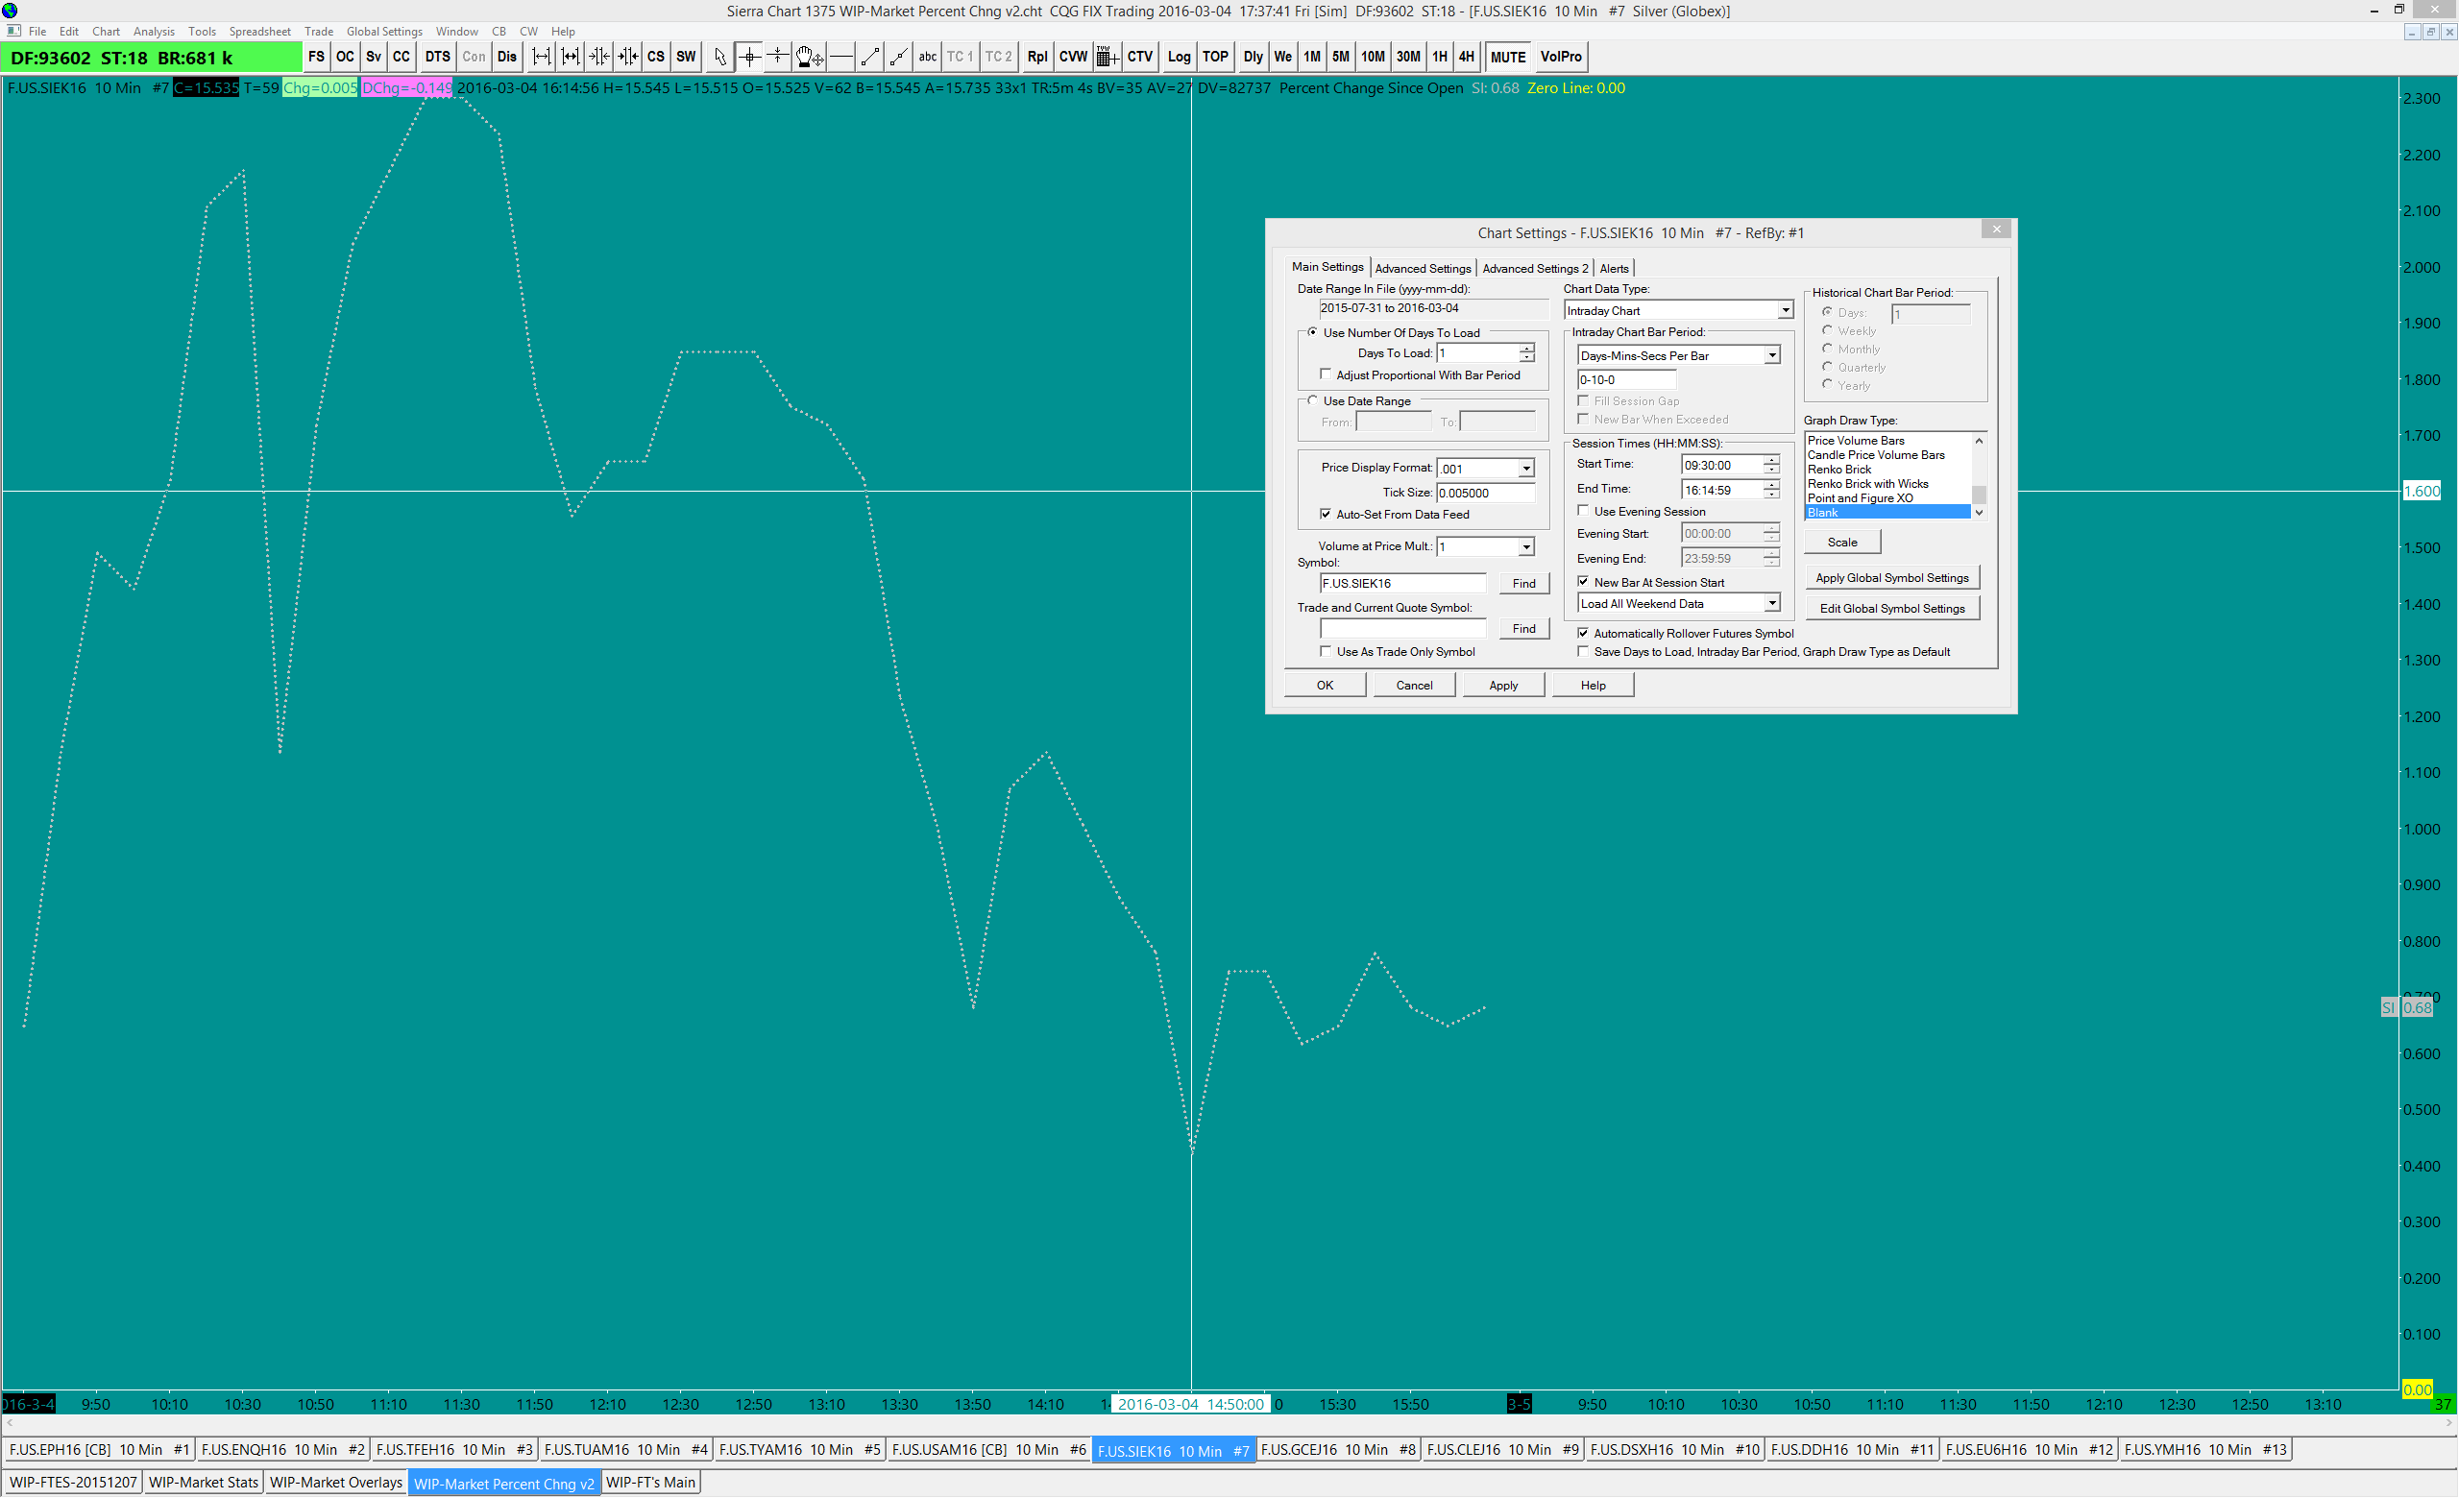Activate the chart values crosshair tool
The image size is (2459, 1498).
(x=748, y=57)
